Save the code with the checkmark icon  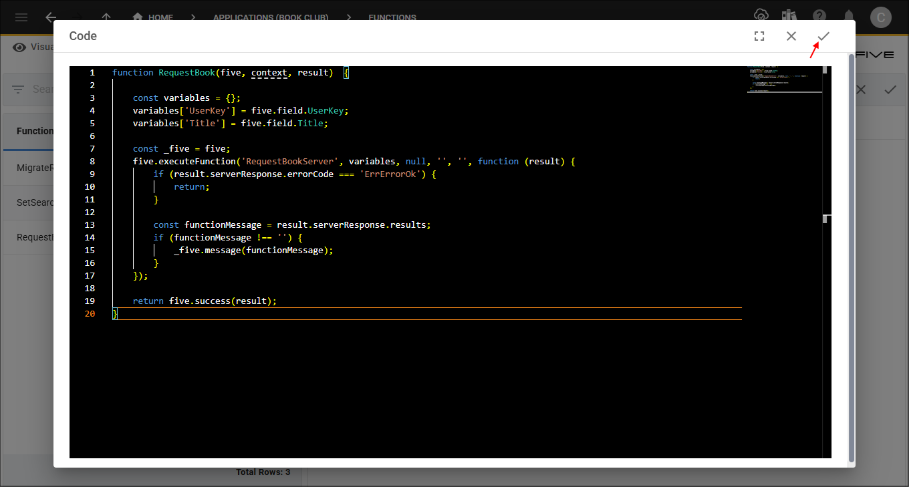[x=823, y=36]
